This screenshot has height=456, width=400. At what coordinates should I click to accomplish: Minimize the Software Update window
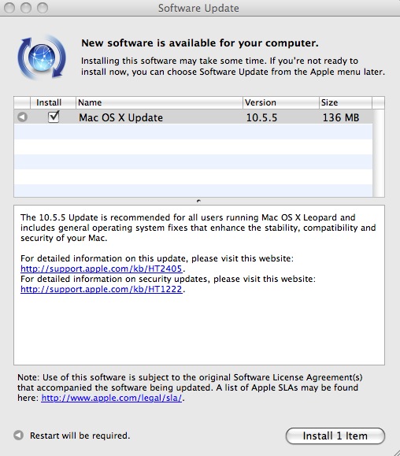click(x=26, y=8)
